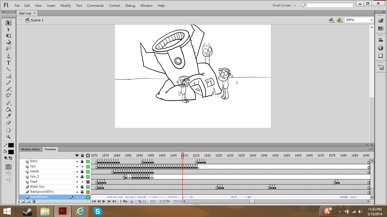Open the Control menu
The height and width of the screenshot is (217, 387).
point(114,5)
